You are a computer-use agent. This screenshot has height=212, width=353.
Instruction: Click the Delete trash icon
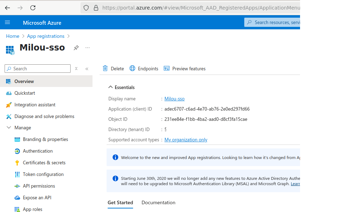tap(105, 68)
